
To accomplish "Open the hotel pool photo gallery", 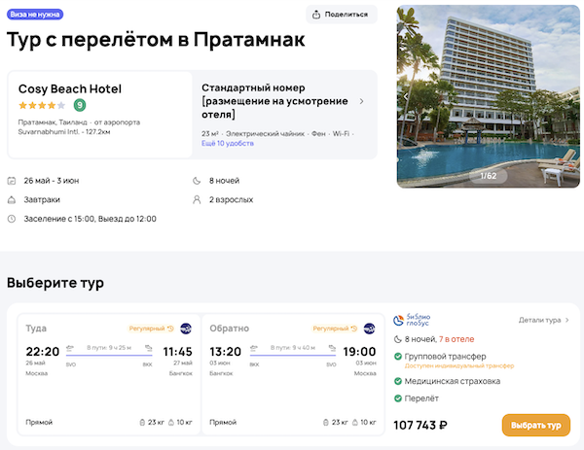I will coord(487,96).
